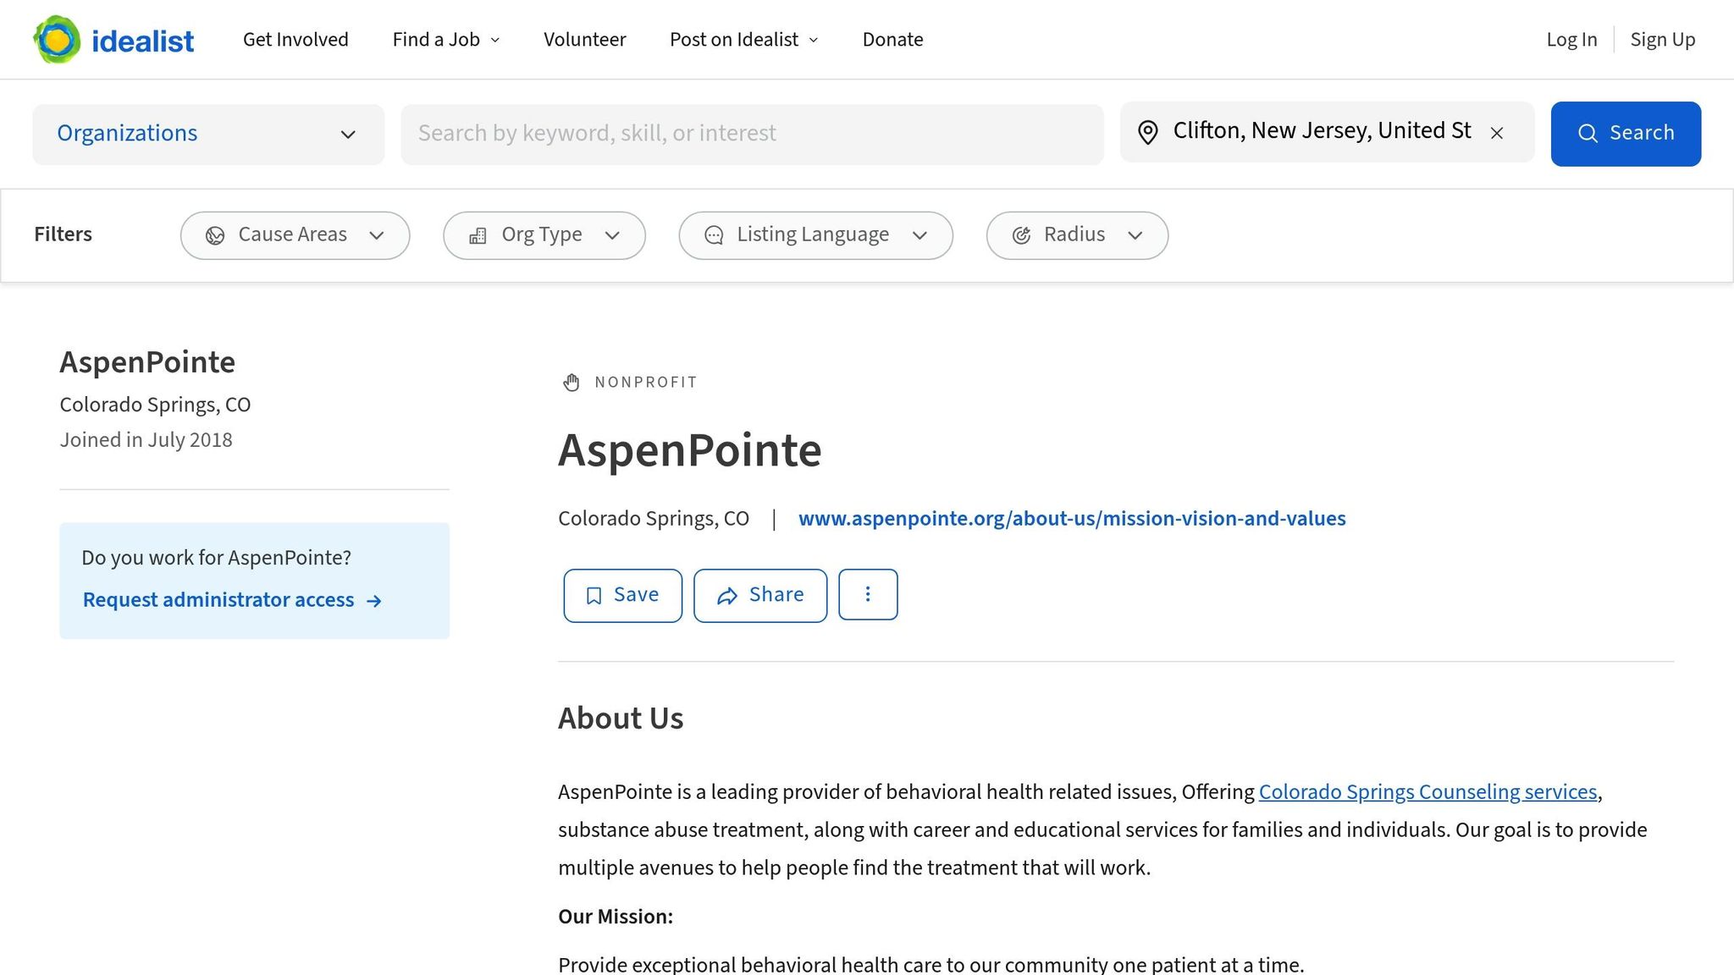The width and height of the screenshot is (1734, 975).
Task: Click Sign Up
Action: point(1663,40)
